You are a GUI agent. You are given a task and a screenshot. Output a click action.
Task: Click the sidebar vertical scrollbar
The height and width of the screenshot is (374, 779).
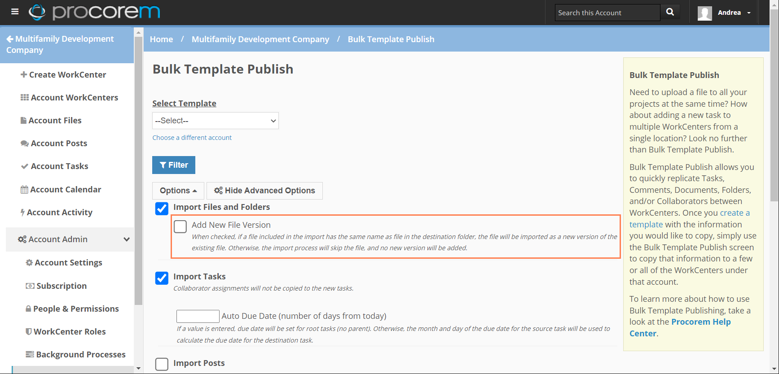click(x=138, y=179)
